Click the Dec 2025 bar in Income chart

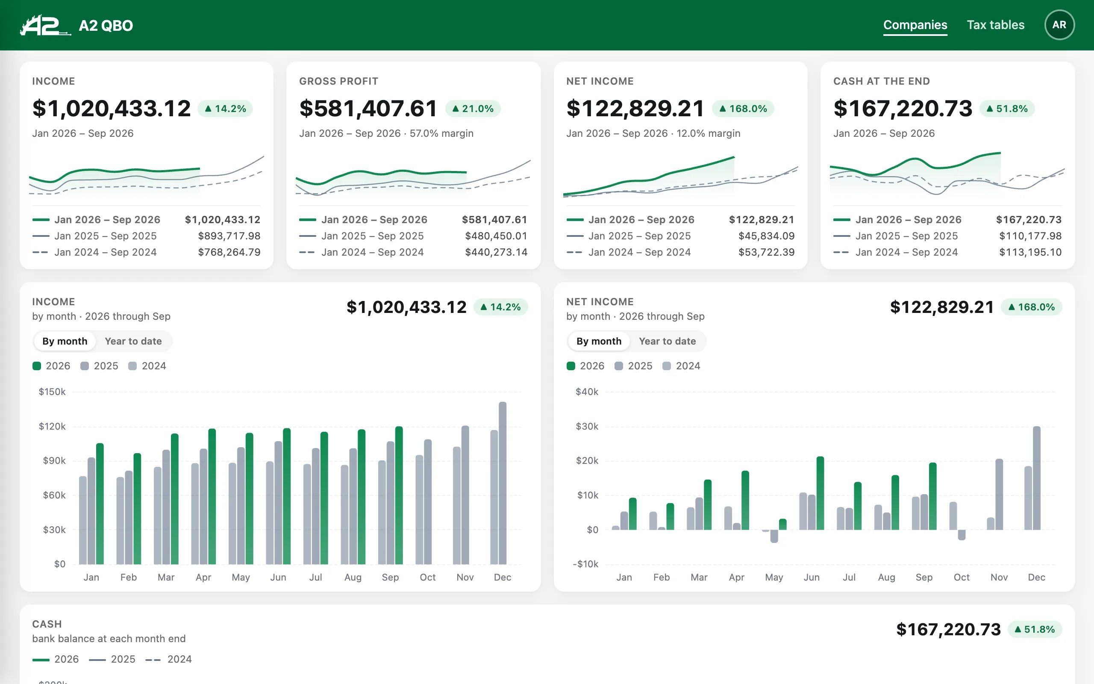point(502,483)
